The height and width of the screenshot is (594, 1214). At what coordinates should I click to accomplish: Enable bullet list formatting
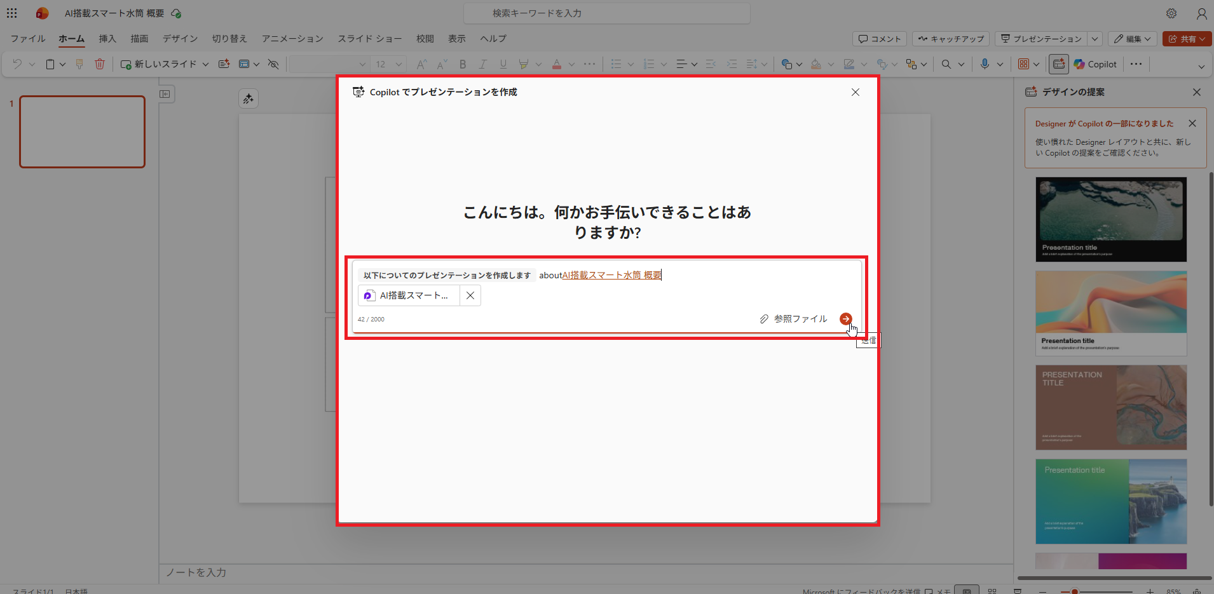(x=617, y=64)
